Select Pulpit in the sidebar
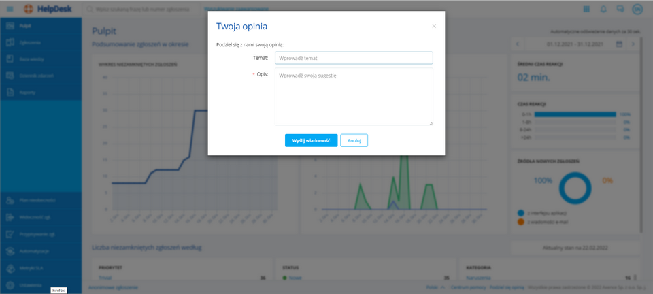This screenshot has width=653, height=294. 26,26
